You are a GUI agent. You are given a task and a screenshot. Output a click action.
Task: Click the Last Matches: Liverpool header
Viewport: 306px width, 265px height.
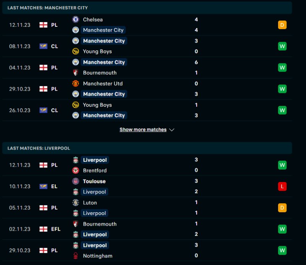click(39, 148)
